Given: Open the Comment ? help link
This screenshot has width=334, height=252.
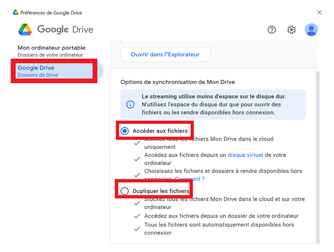Looking at the screenshot, I should pyautogui.click(x=190, y=179).
